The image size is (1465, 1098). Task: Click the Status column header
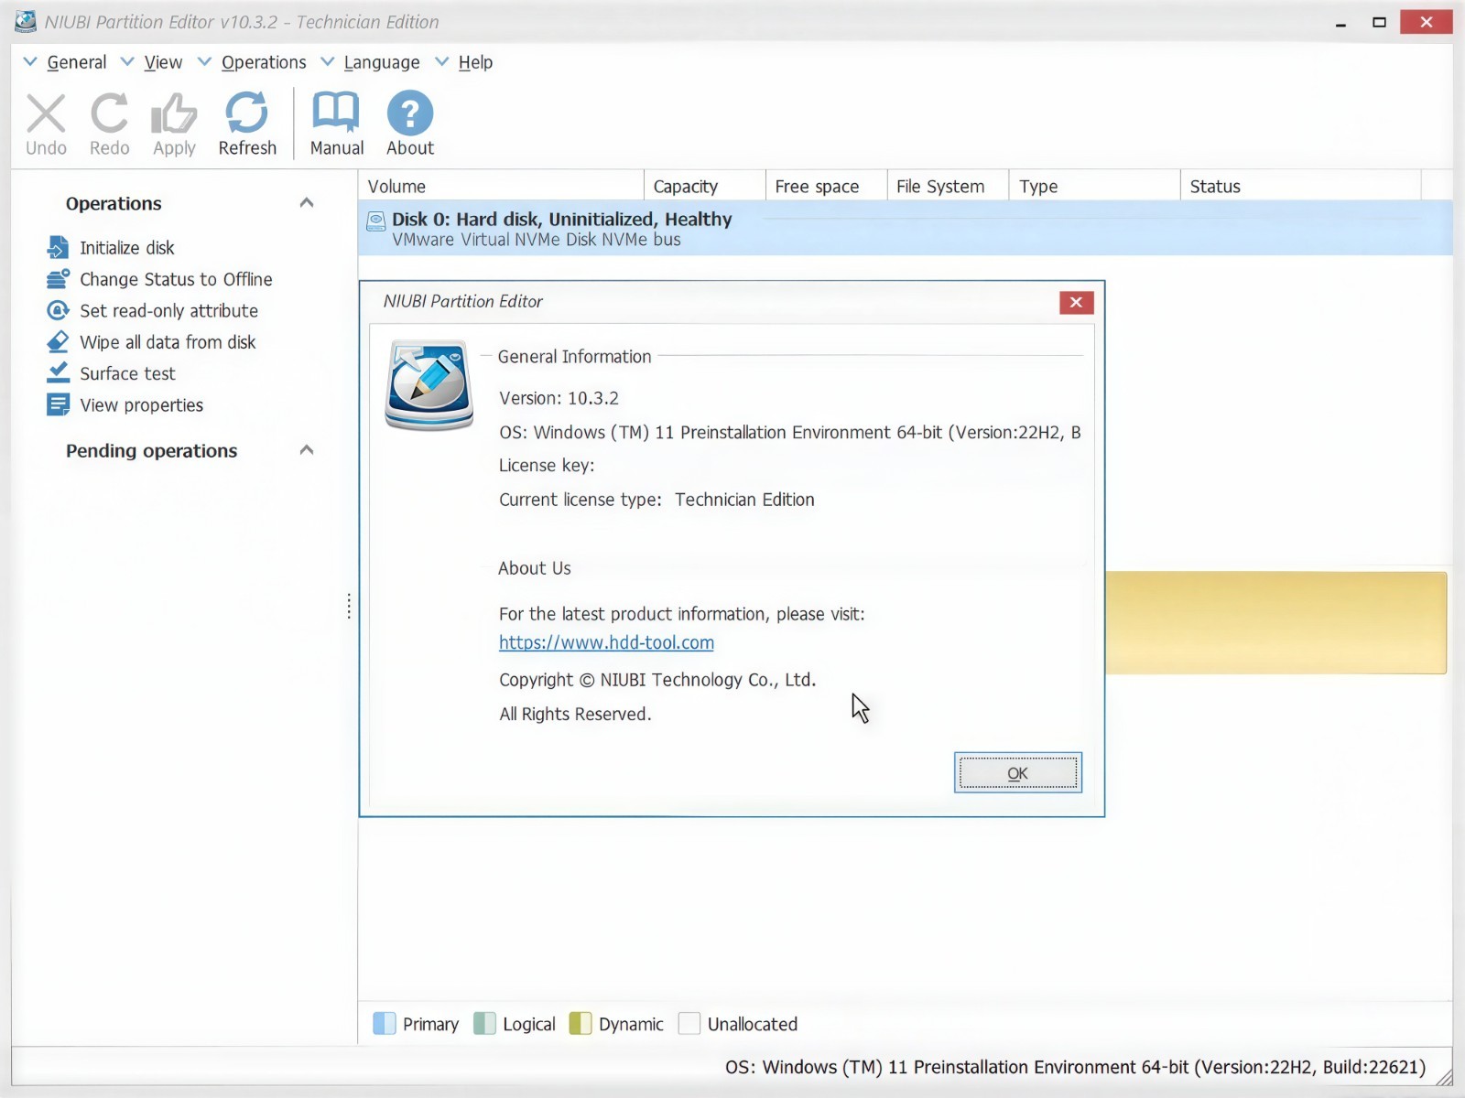pos(1300,186)
